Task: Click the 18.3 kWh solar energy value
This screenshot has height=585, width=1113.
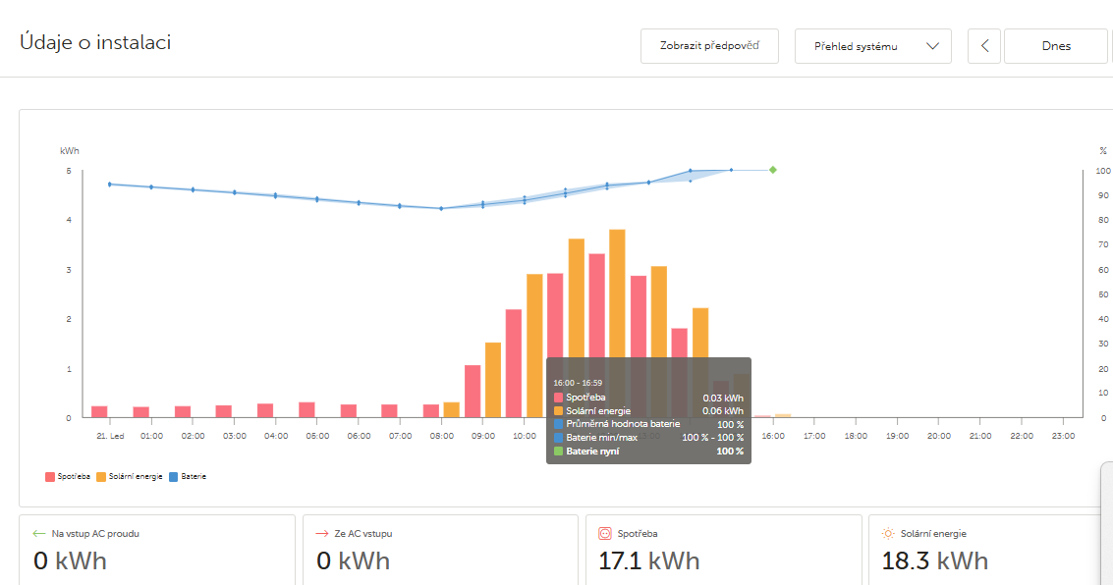Action: 932,561
